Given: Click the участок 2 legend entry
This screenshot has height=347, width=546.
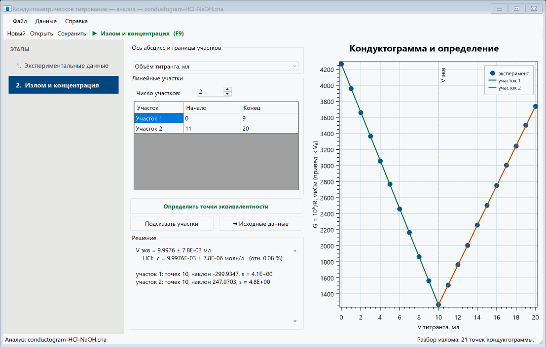Looking at the screenshot, I should 505,88.
